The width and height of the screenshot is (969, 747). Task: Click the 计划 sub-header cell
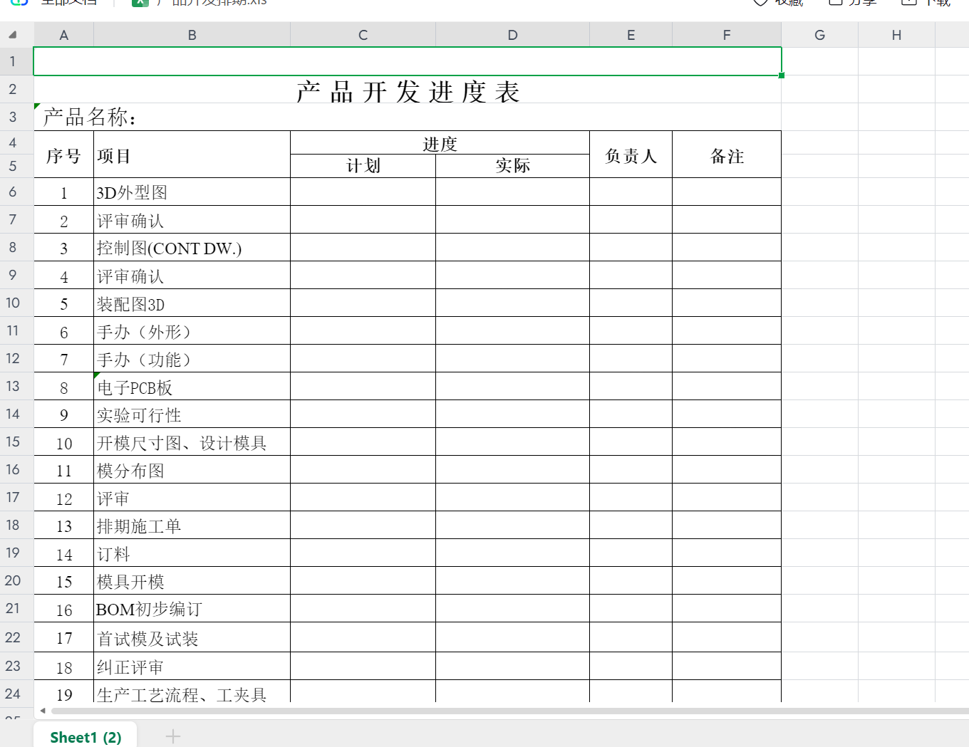point(363,166)
